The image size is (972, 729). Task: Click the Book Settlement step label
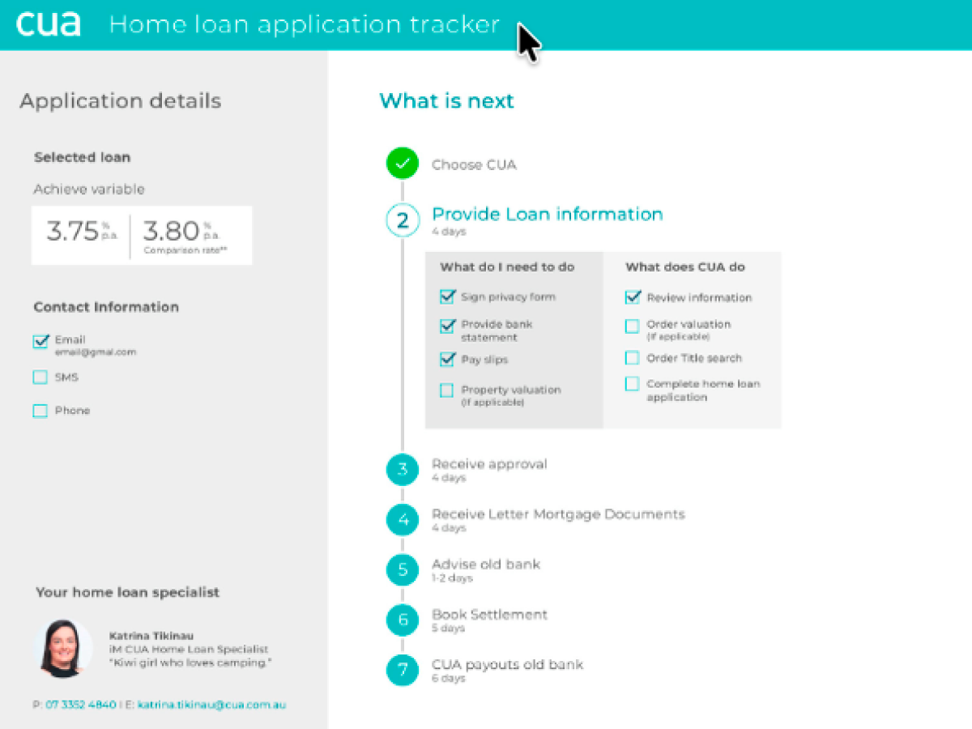pyautogui.click(x=489, y=615)
